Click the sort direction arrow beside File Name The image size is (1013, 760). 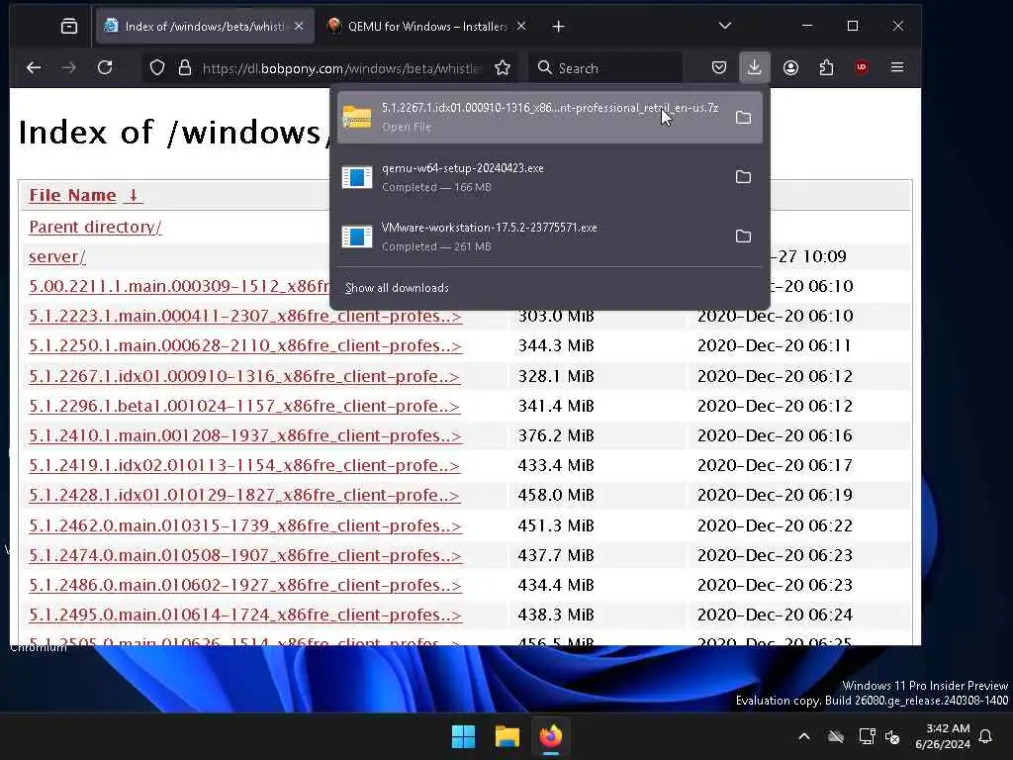pyautogui.click(x=134, y=195)
